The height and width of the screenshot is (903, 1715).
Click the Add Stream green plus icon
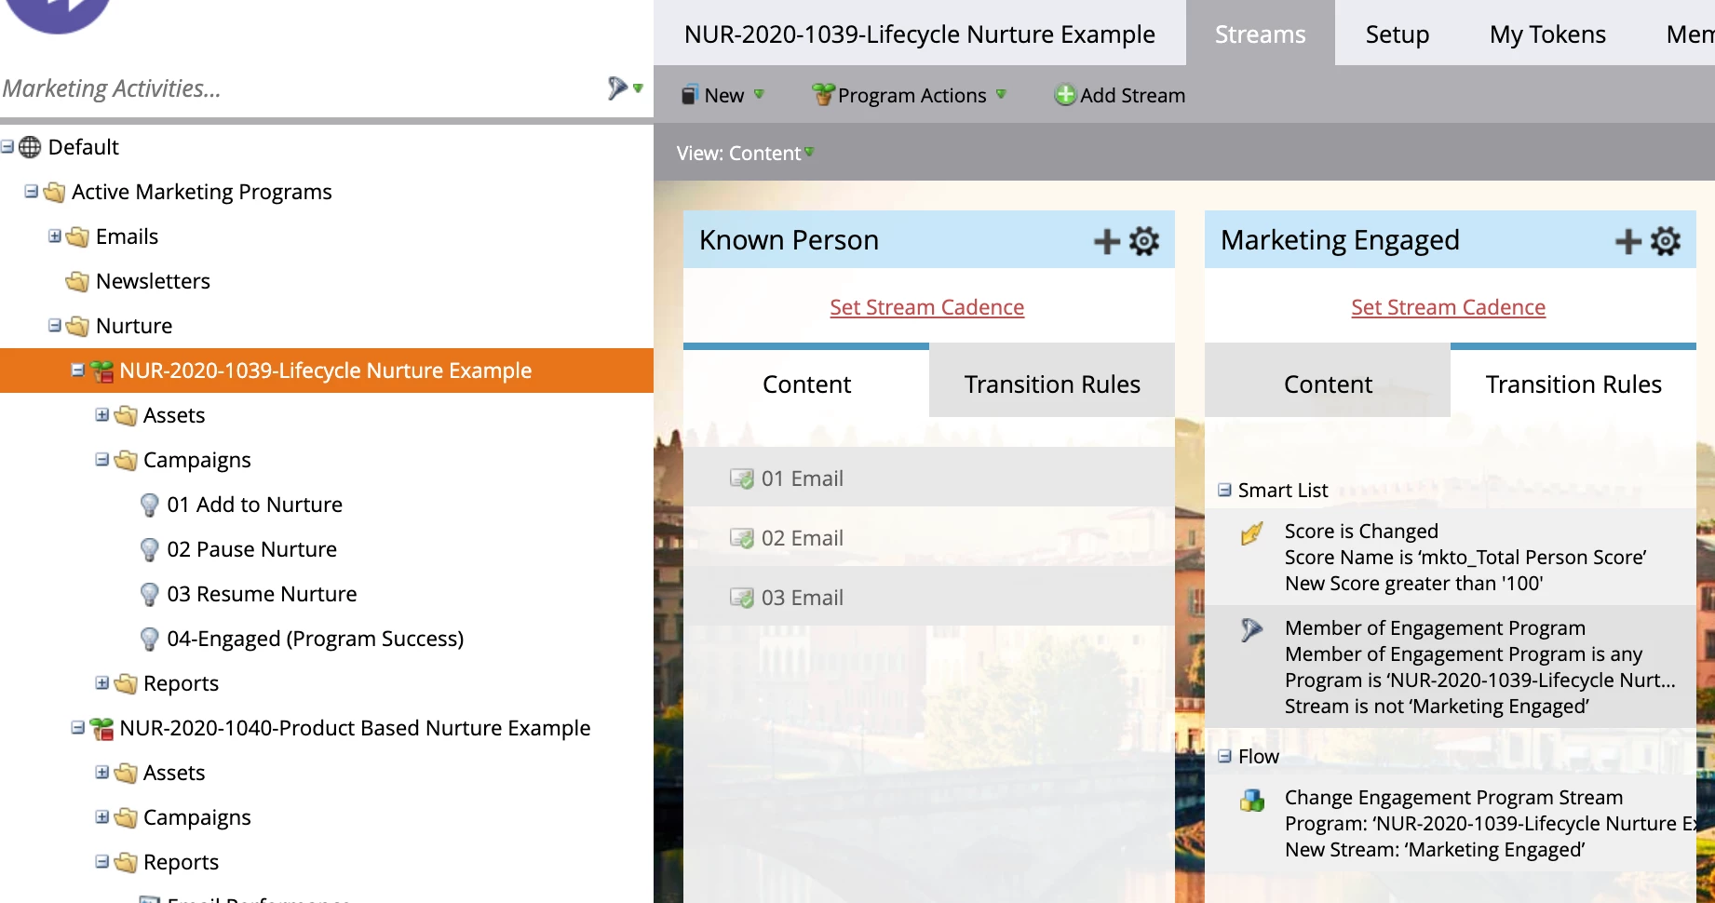(1065, 95)
